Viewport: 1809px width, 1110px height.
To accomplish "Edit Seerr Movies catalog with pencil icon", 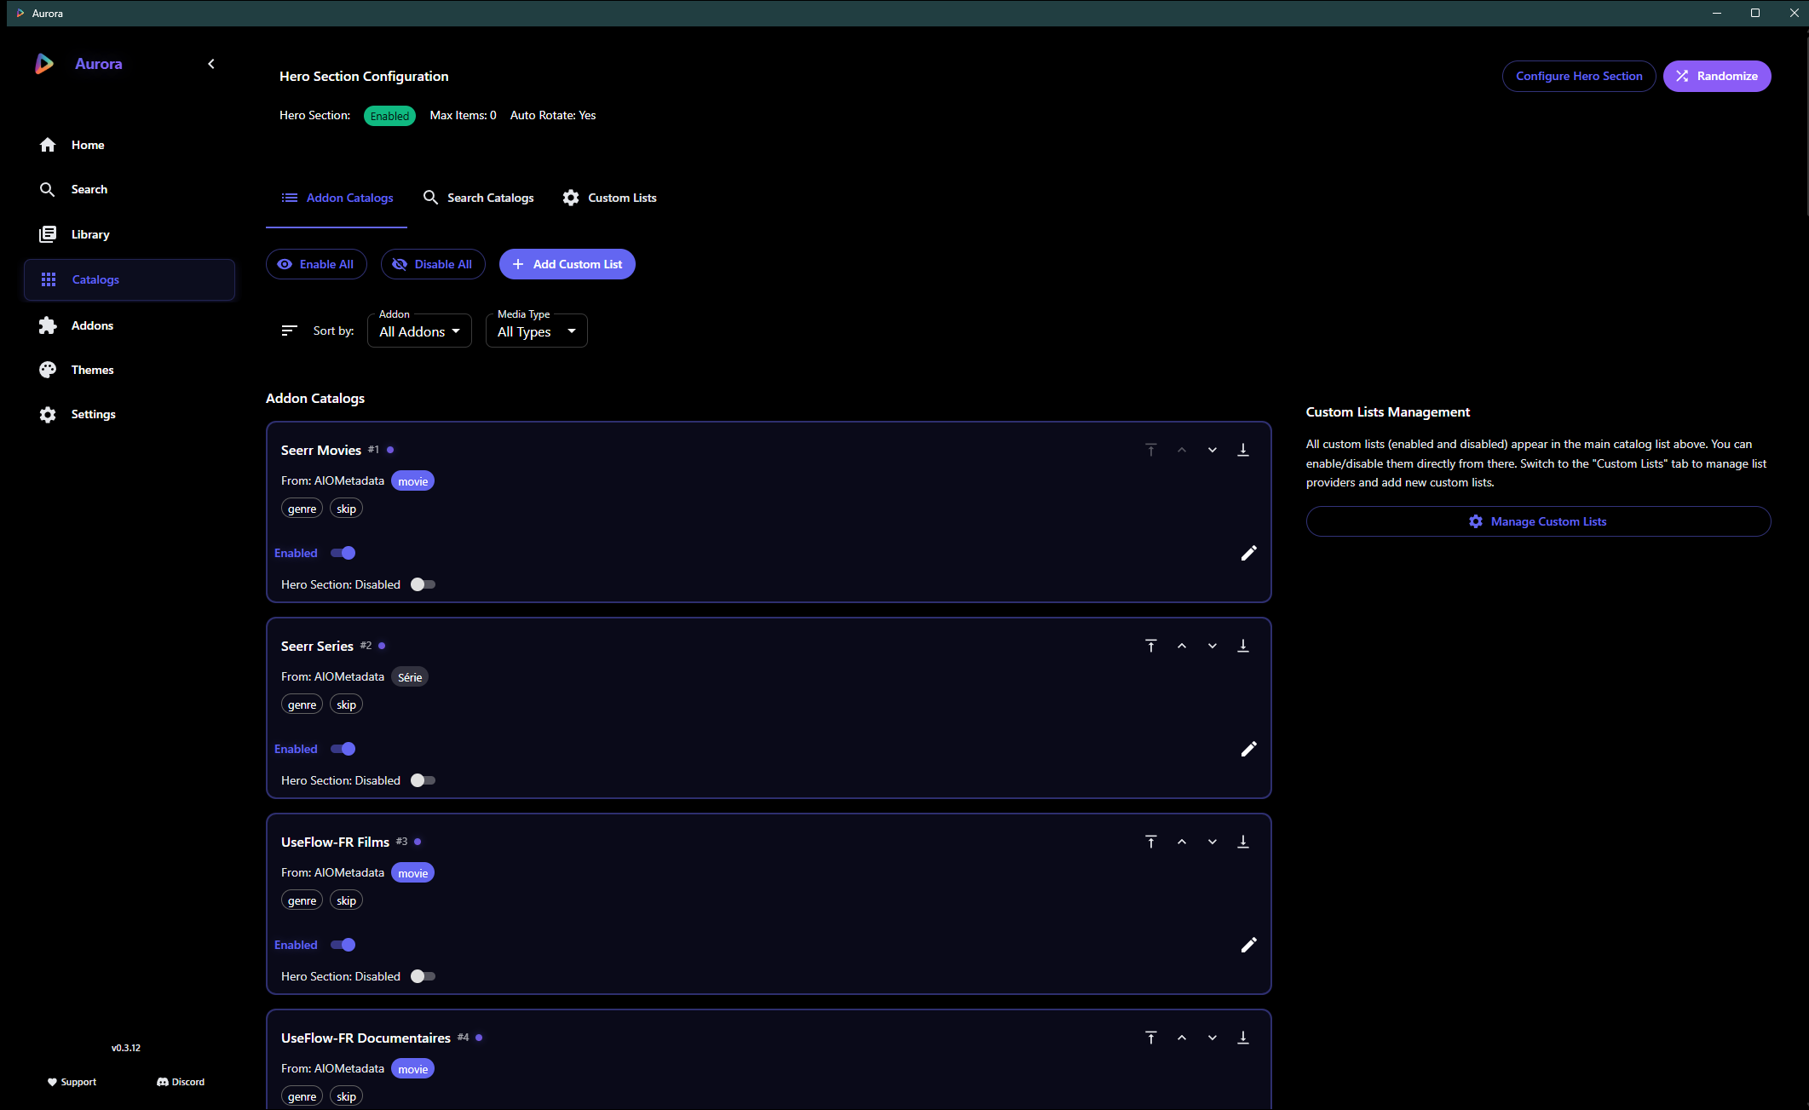I will click(x=1248, y=553).
